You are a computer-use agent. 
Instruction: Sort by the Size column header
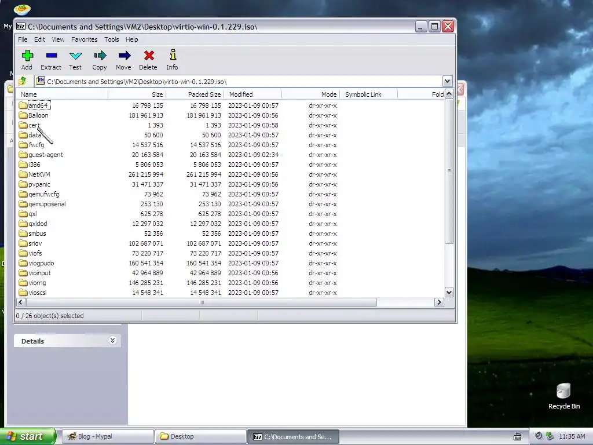(137, 94)
